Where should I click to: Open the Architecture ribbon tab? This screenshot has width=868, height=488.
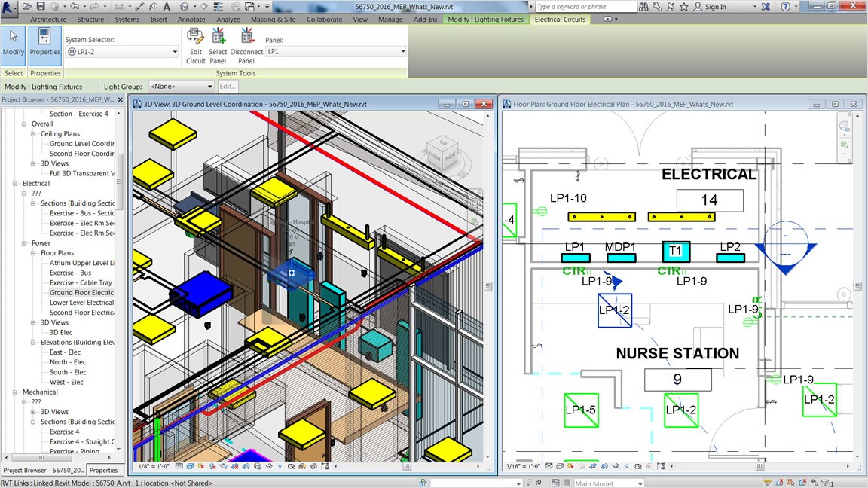(48, 20)
